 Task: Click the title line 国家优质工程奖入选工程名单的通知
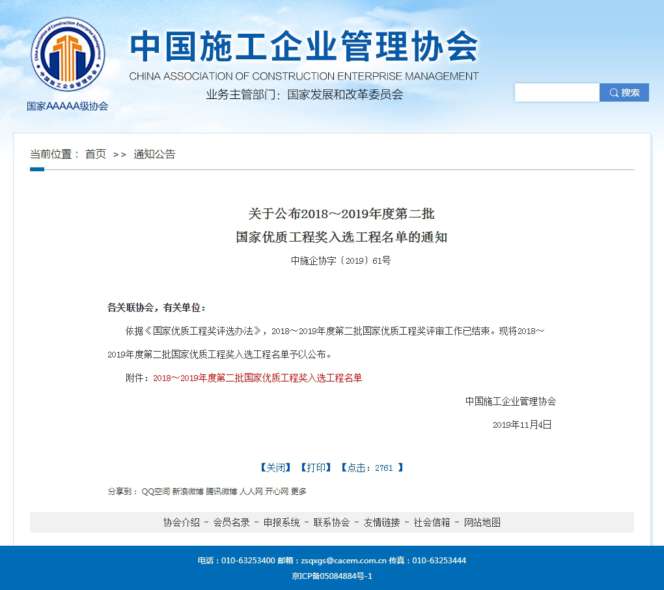(341, 237)
